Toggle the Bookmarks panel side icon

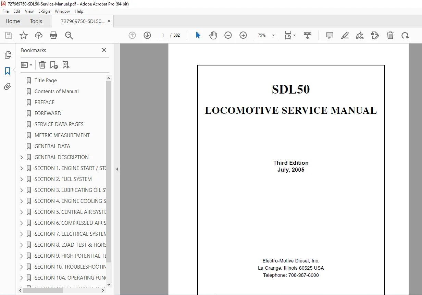point(8,71)
